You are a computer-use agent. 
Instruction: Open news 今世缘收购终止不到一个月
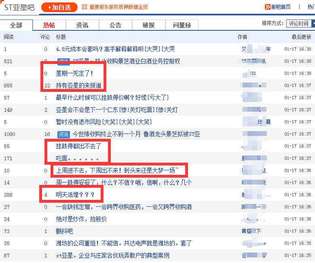click(x=136, y=134)
